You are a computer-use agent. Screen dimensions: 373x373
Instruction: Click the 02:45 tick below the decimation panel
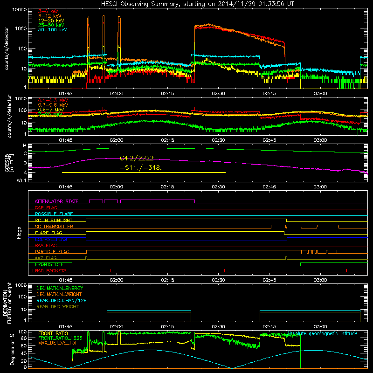click(269, 327)
